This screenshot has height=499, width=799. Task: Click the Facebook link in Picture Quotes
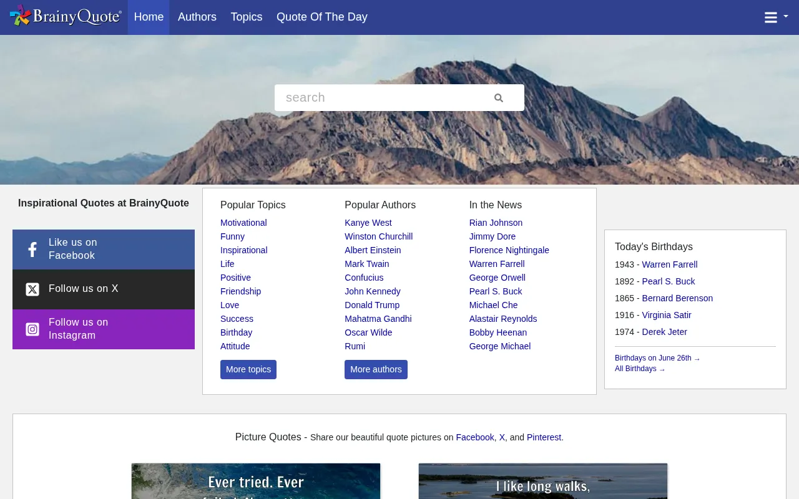click(x=475, y=437)
